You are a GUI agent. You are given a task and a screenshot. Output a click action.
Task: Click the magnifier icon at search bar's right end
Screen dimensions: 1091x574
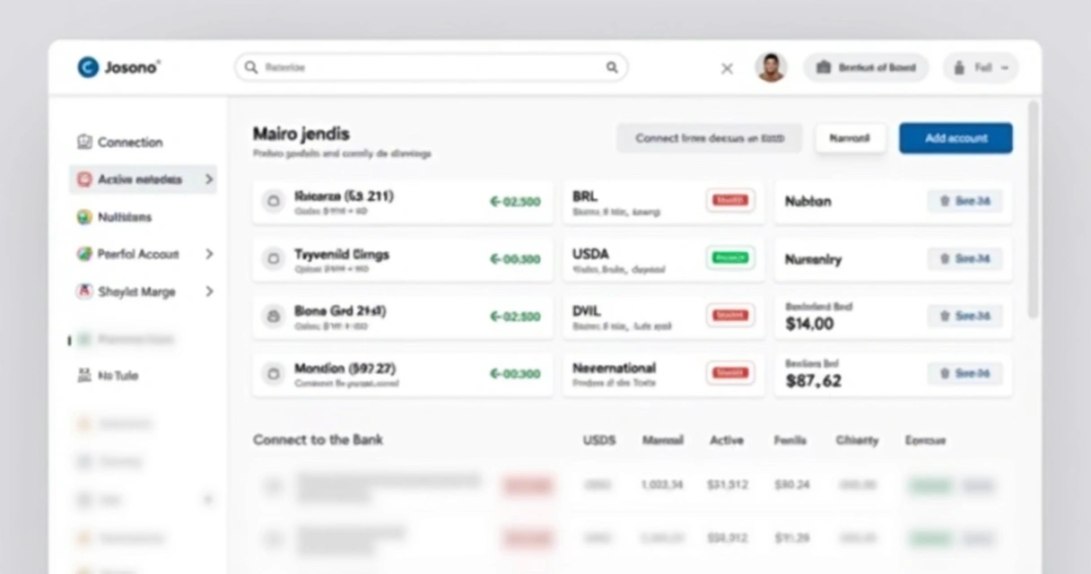coord(612,67)
